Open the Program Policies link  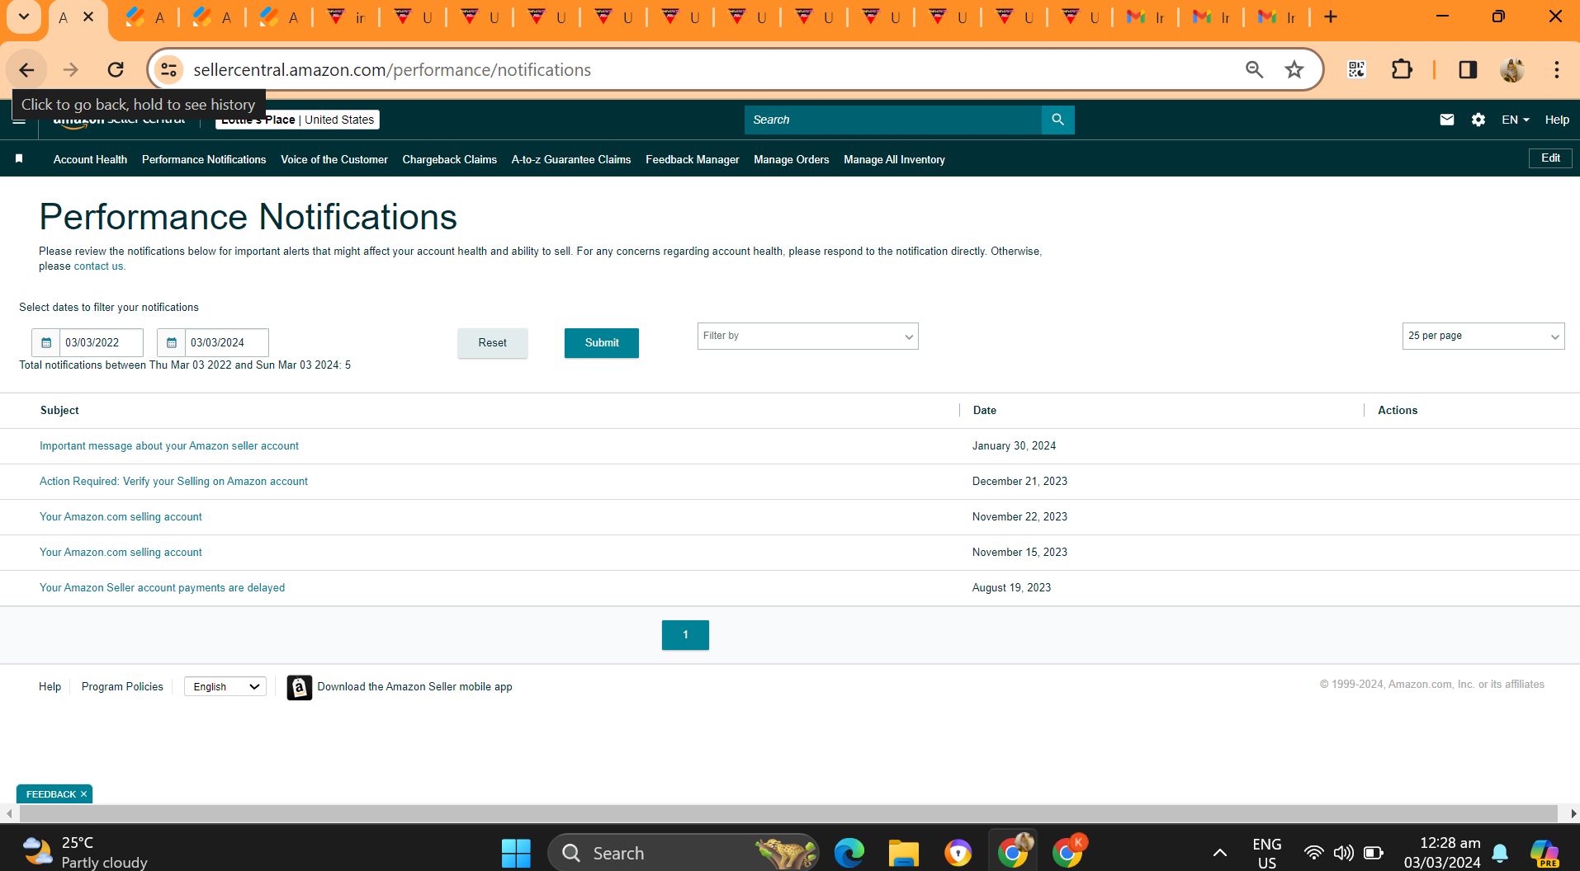122,686
